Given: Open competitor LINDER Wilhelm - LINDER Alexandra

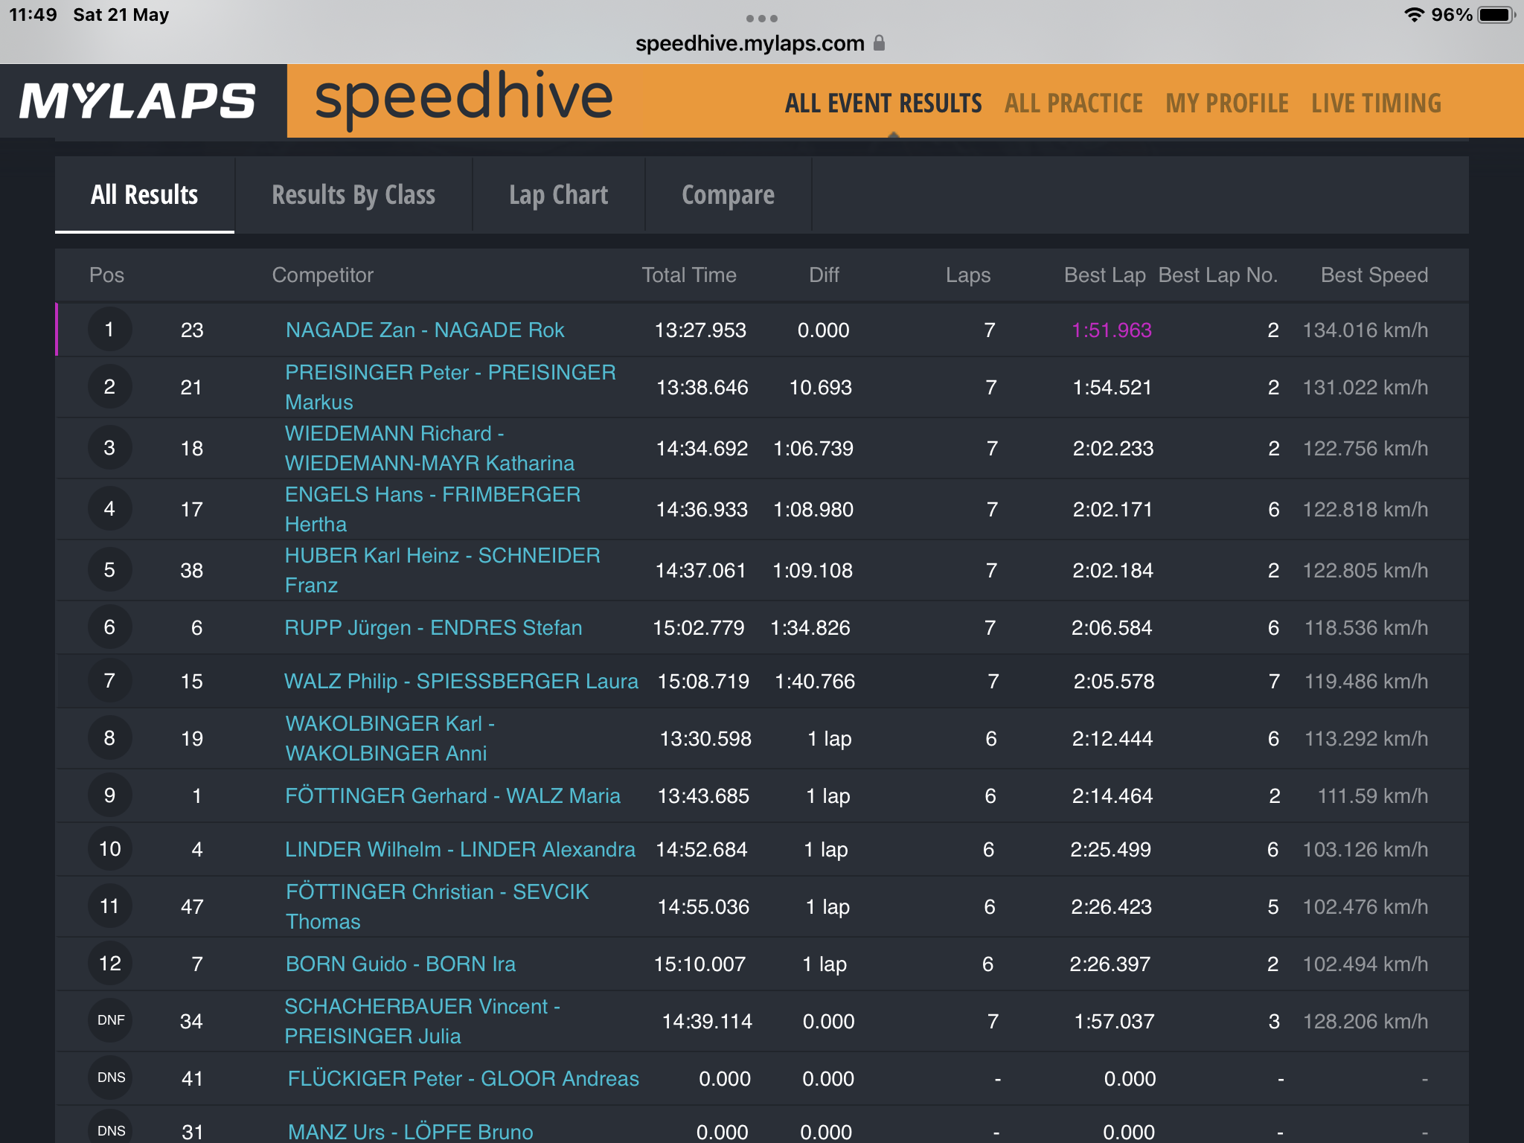Looking at the screenshot, I should [460, 849].
